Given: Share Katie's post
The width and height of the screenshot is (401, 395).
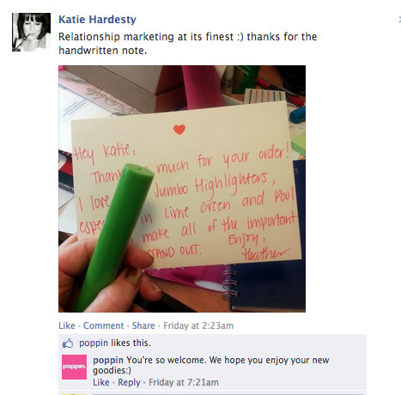Looking at the screenshot, I should click(143, 325).
